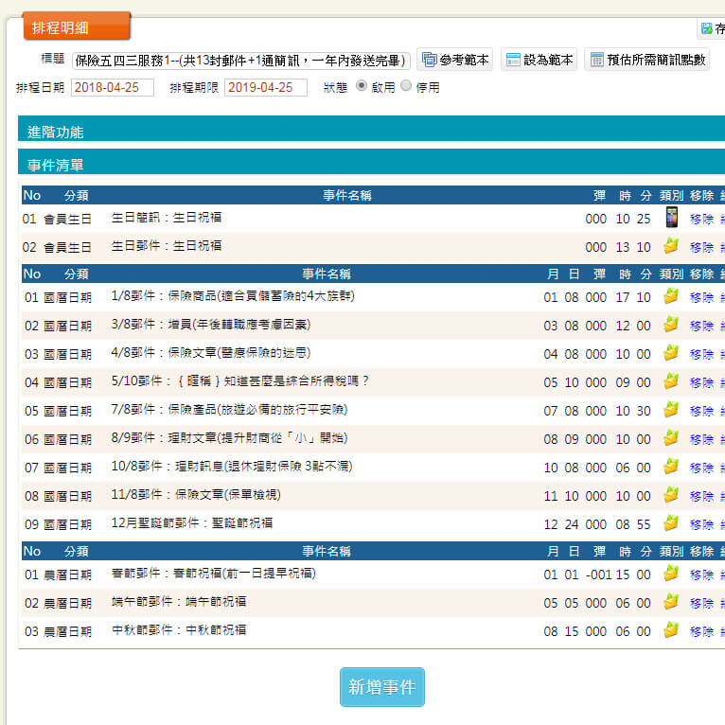Click event name 10/8郵件 理財訊息
725x725 pixels.
point(232,466)
